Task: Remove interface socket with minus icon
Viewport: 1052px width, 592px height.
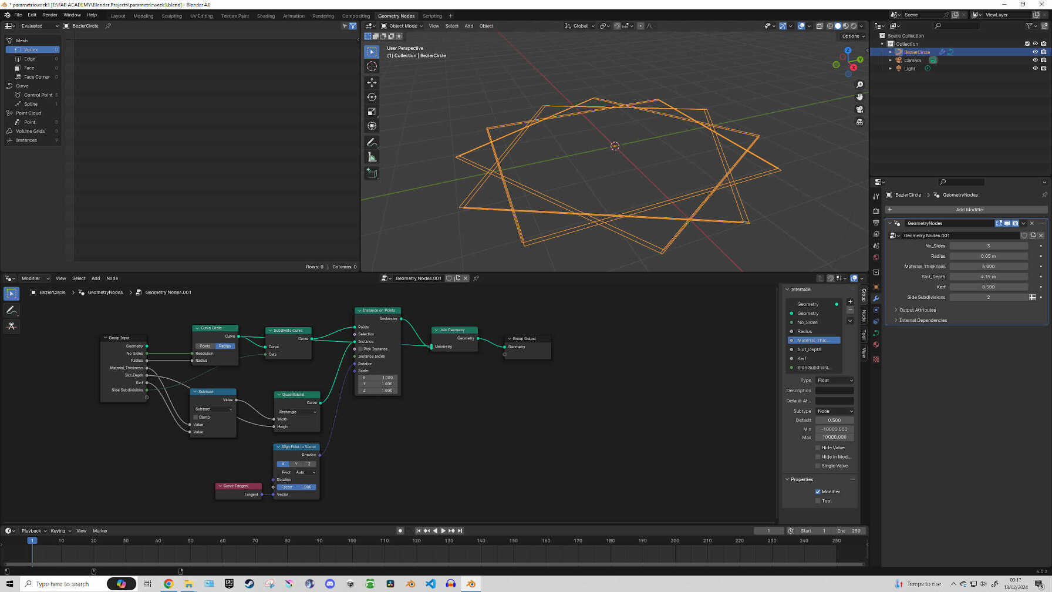Action: [850, 310]
